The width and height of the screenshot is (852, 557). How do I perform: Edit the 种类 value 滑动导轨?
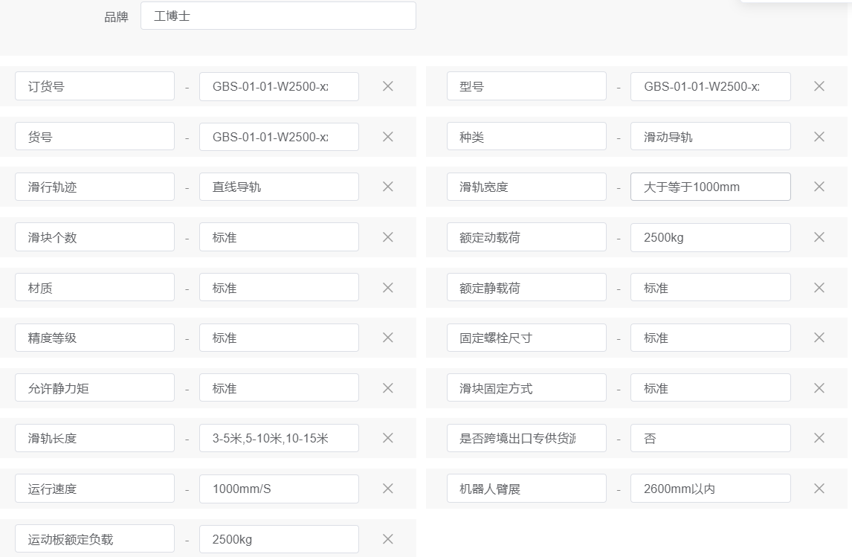point(710,137)
